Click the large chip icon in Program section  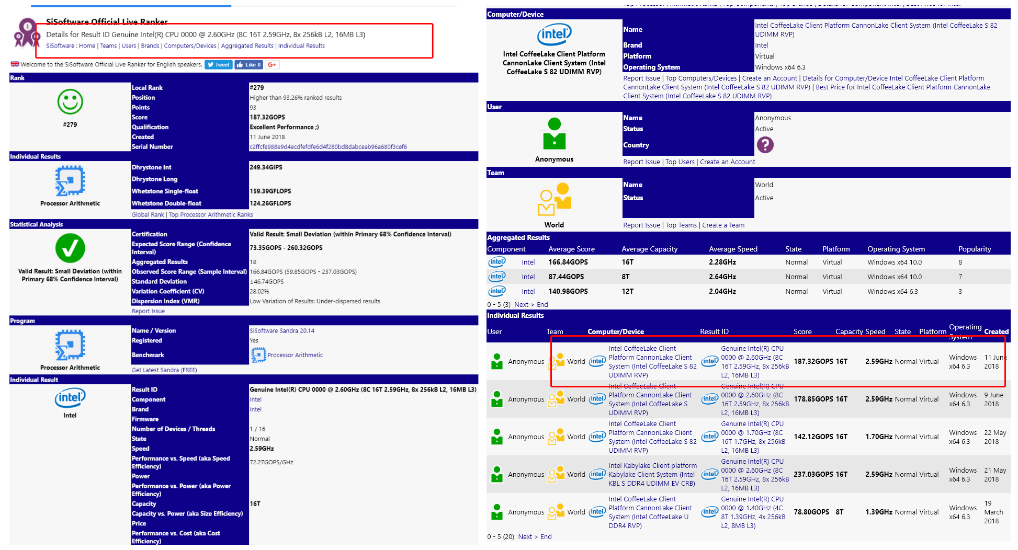pyautogui.click(x=70, y=345)
